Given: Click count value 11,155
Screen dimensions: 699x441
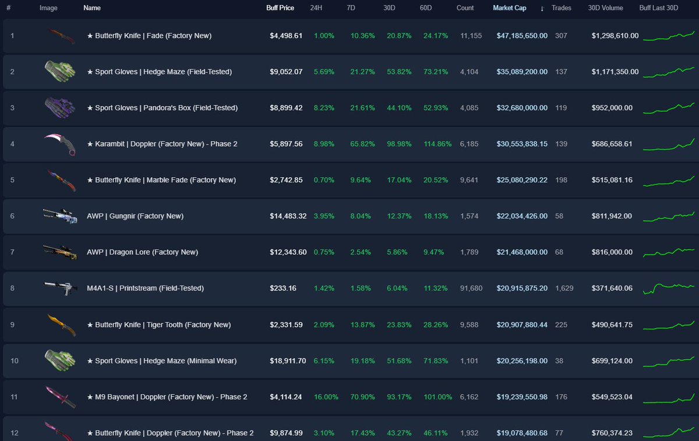Looking at the screenshot, I should click(x=471, y=36).
